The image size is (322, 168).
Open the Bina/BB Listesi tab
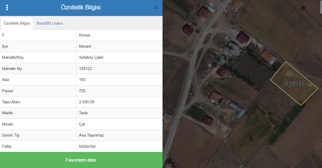pyautogui.click(x=50, y=23)
